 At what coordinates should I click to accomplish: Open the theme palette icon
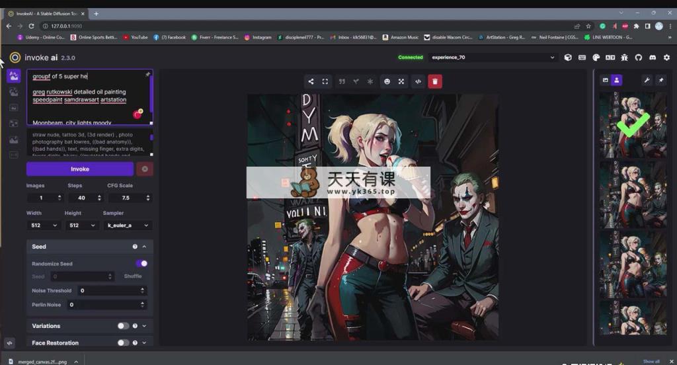(596, 58)
